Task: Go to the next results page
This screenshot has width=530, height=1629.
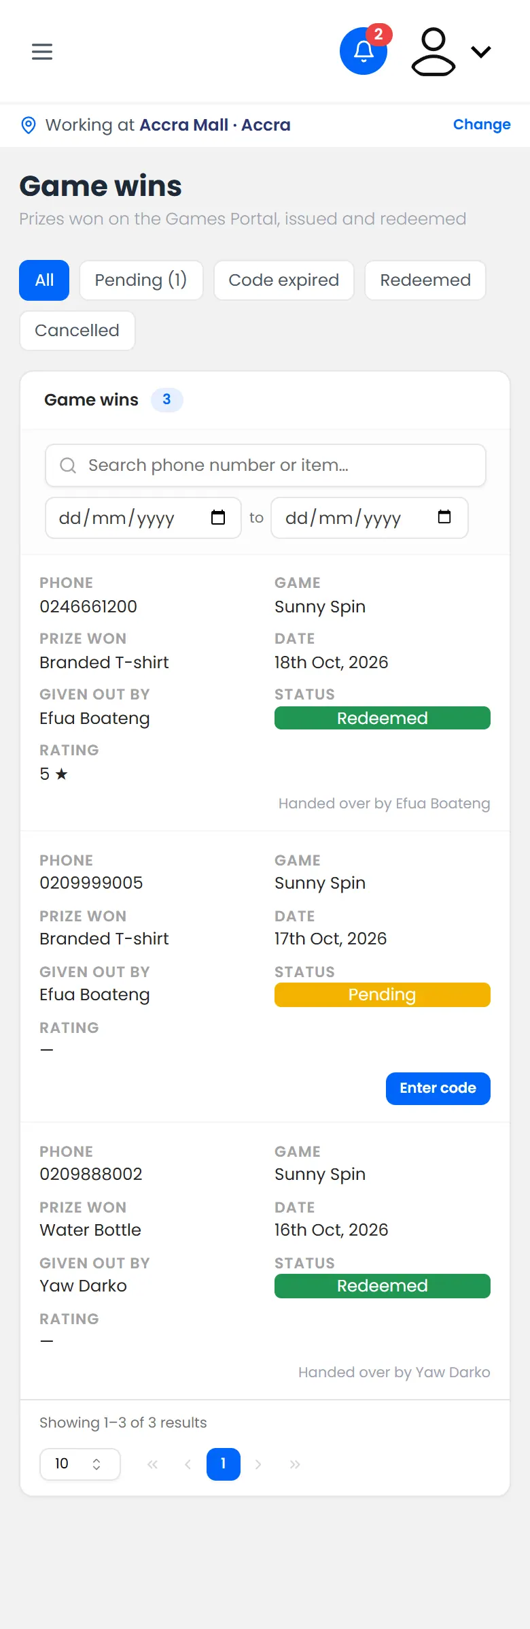Action: pyautogui.click(x=258, y=1464)
